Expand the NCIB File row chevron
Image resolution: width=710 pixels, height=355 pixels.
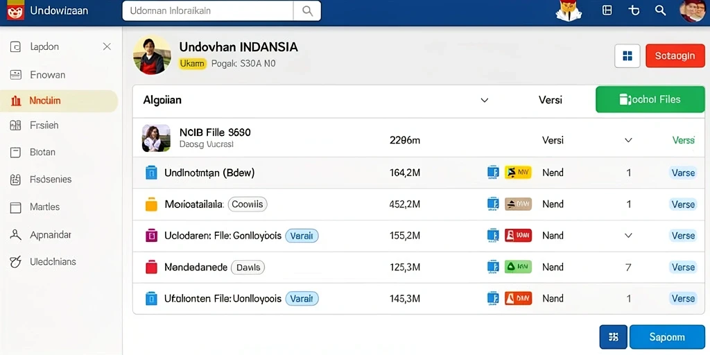(628, 140)
